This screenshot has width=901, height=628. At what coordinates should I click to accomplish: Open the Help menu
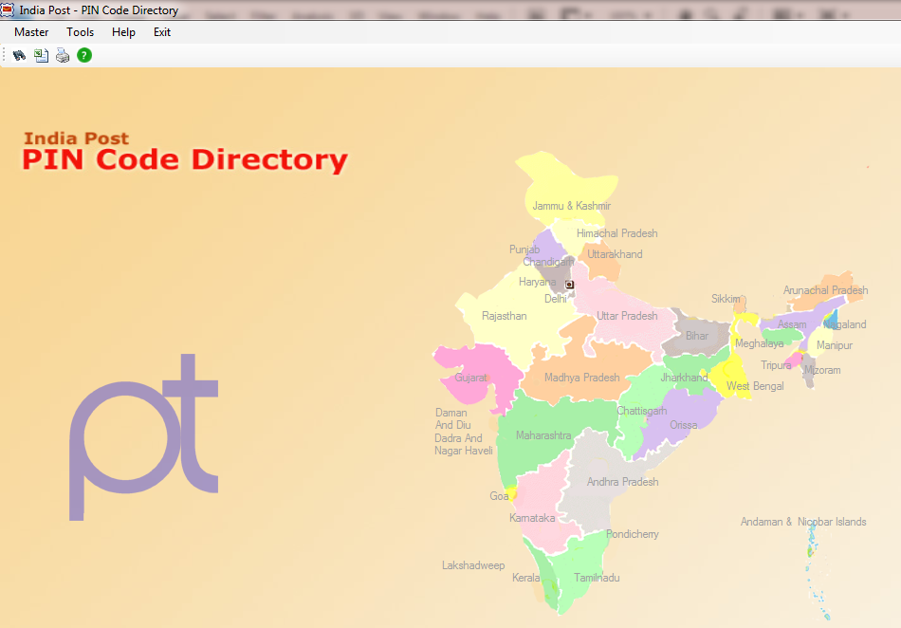coord(123,31)
